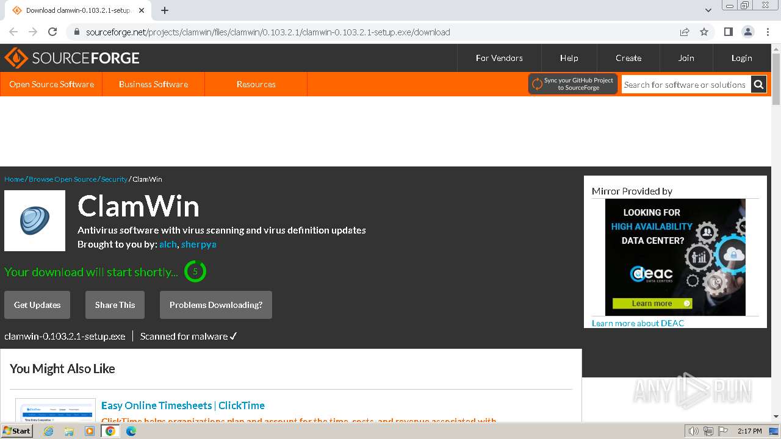
Task: Click the browser forward arrow
Action: tap(33, 32)
